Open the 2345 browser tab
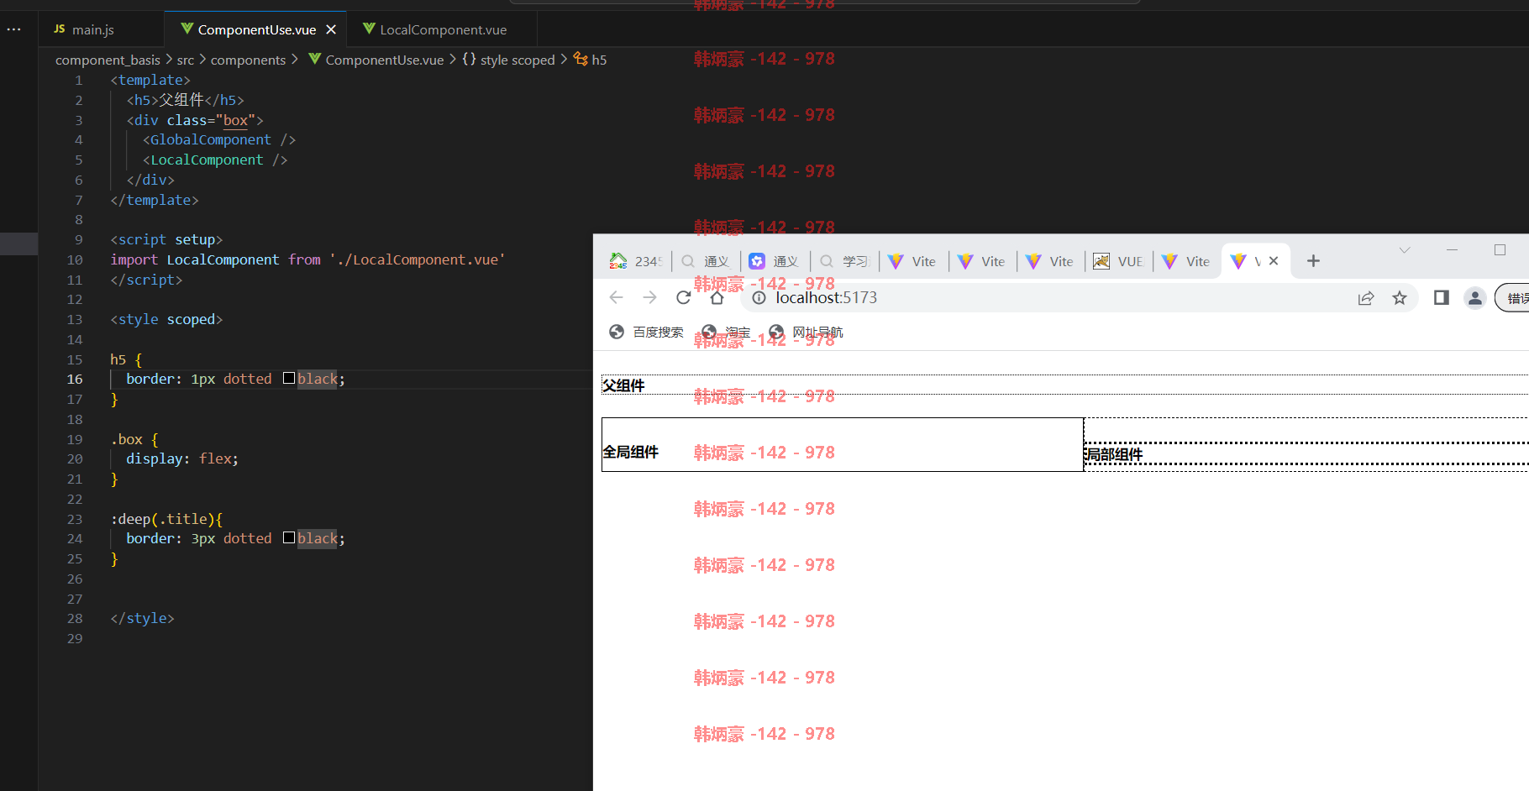Viewport: 1529px width, 791px height. [x=636, y=261]
